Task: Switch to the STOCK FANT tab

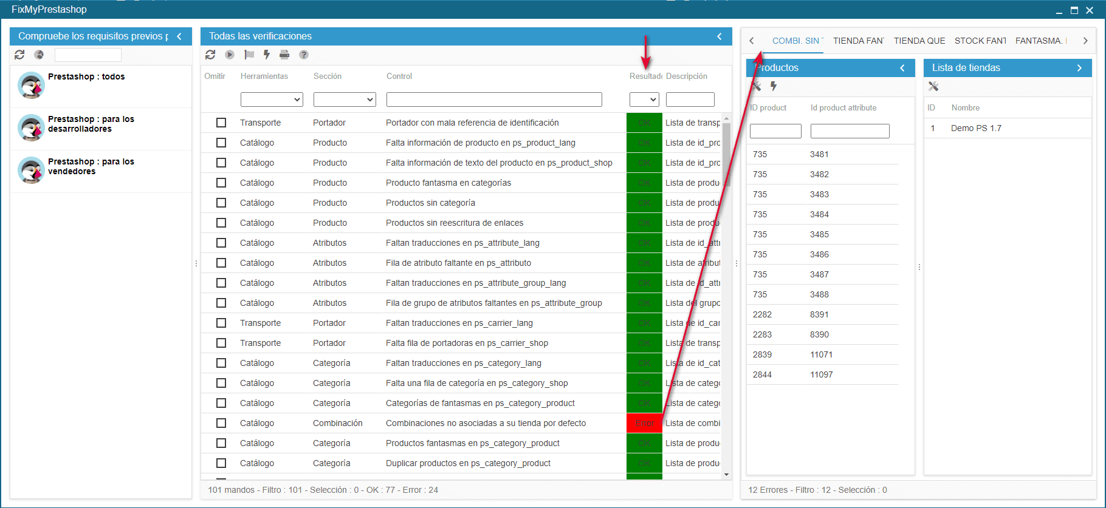Action: (980, 41)
